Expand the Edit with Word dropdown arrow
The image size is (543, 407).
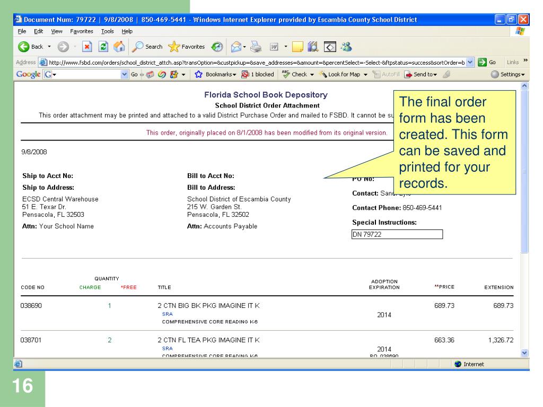(x=286, y=47)
